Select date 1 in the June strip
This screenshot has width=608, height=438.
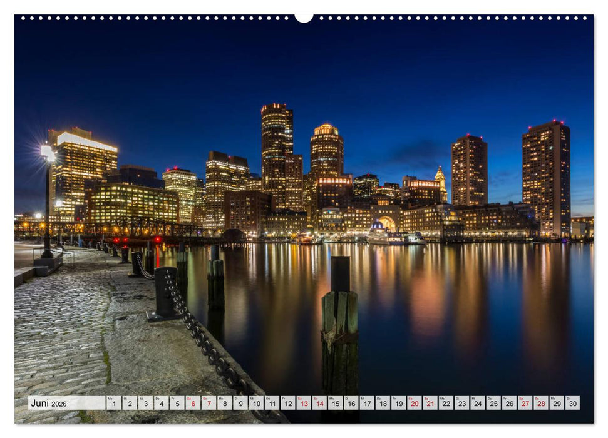tap(113, 405)
